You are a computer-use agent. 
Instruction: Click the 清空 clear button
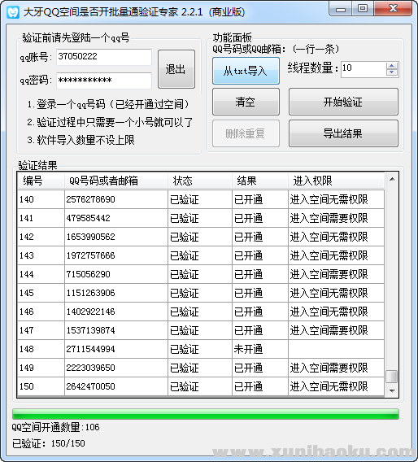246,102
